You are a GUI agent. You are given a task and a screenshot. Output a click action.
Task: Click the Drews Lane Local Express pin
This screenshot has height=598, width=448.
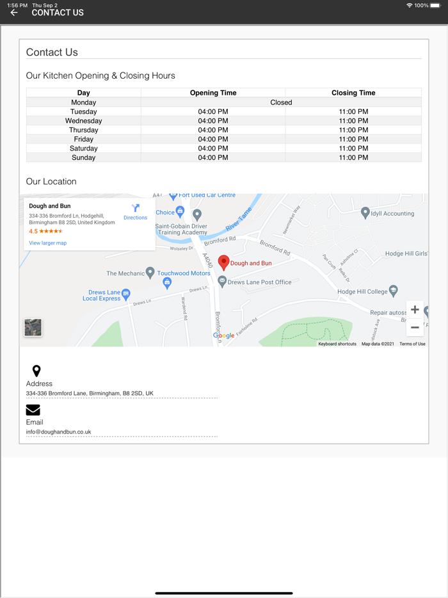coord(126,294)
